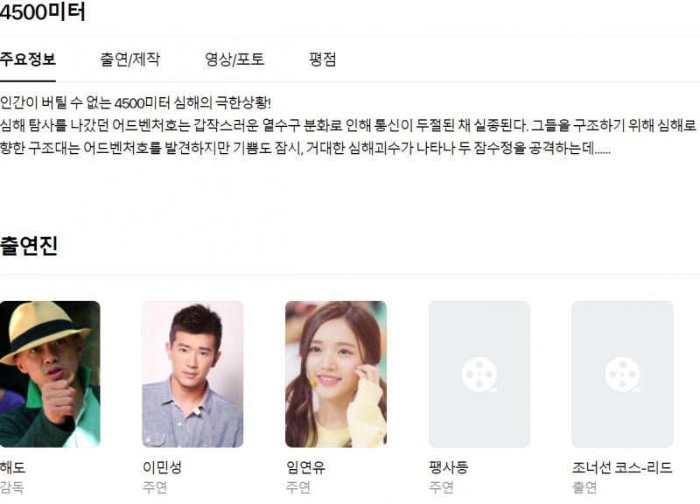Open 이민성 actor photo
The height and width of the screenshot is (504, 700).
pyautogui.click(x=192, y=374)
